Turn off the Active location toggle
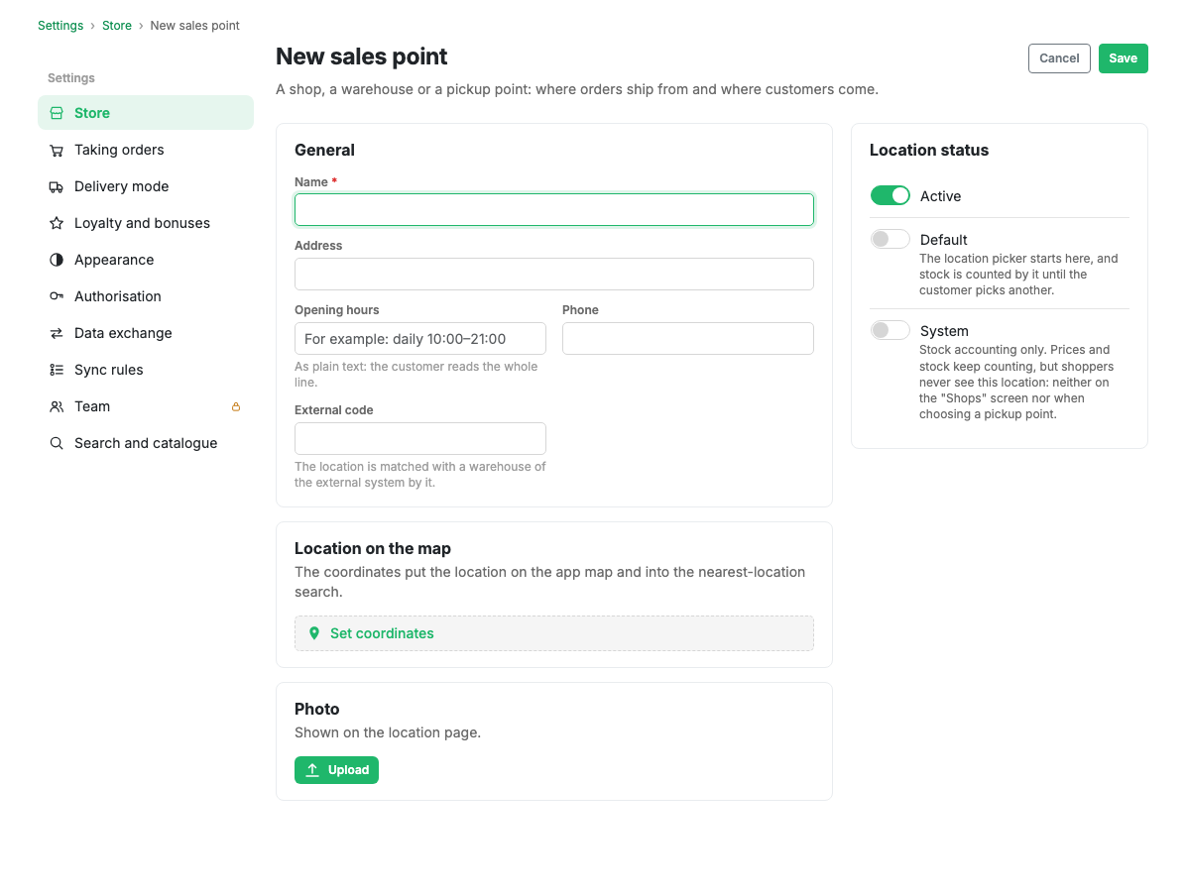Screen dimensions: 1186x896 click(889, 196)
